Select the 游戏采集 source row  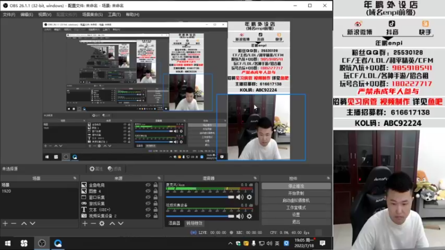coord(120,203)
